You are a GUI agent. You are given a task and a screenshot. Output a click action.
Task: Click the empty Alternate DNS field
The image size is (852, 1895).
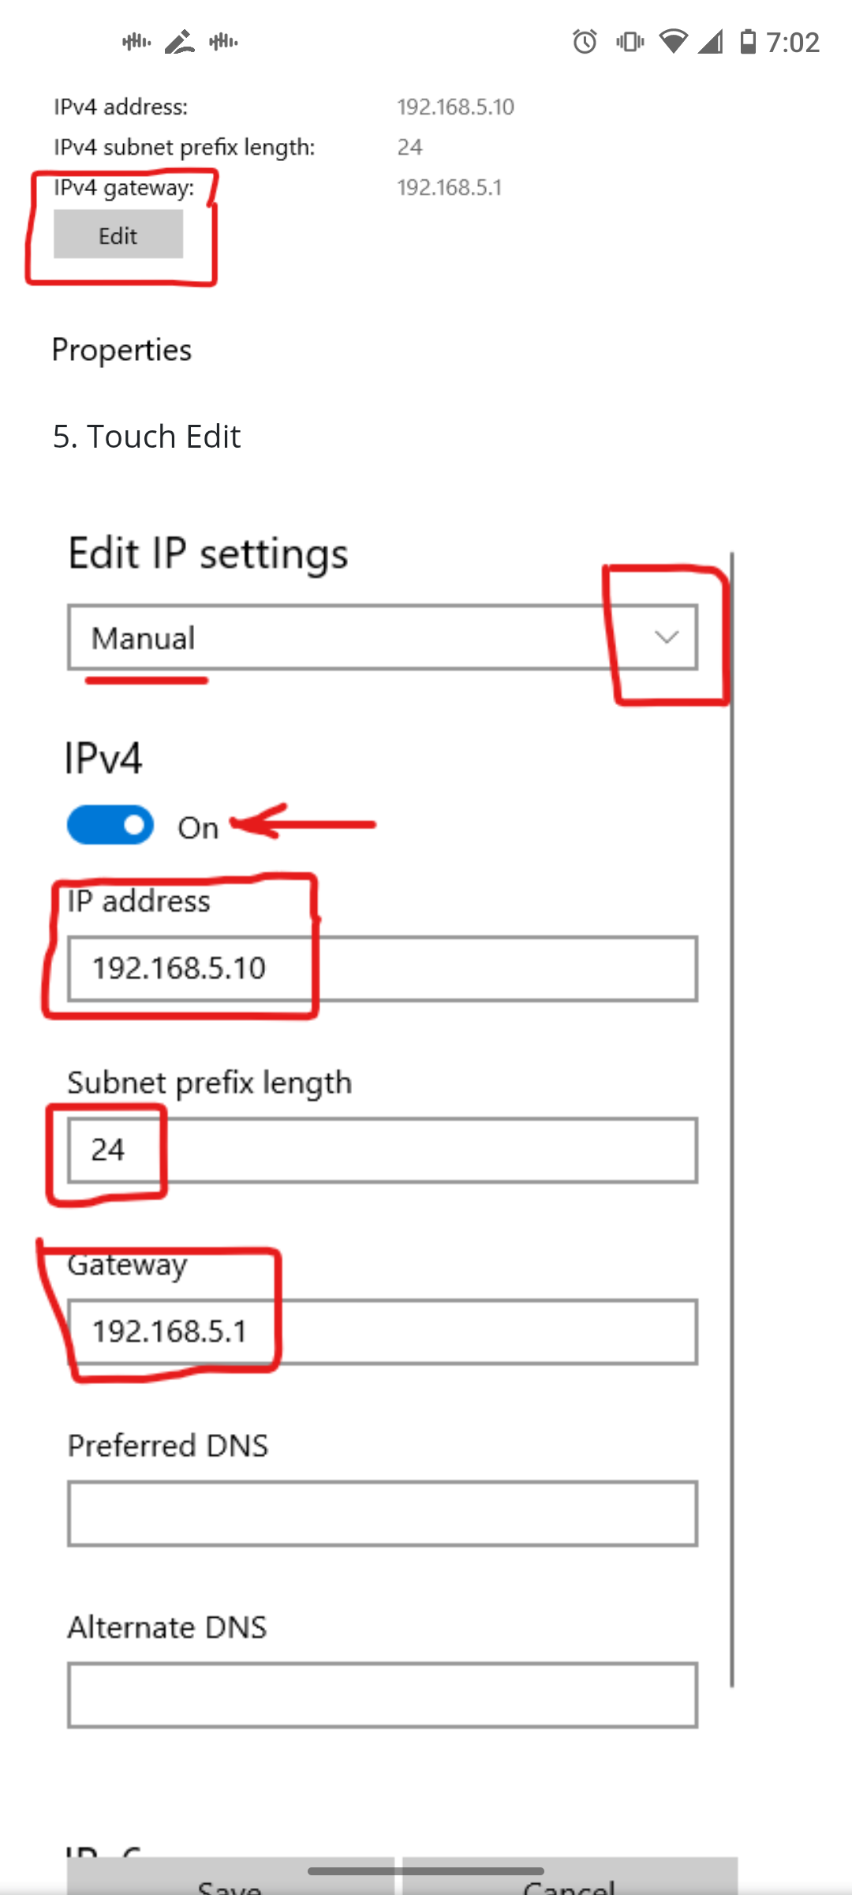[x=383, y=1695]
